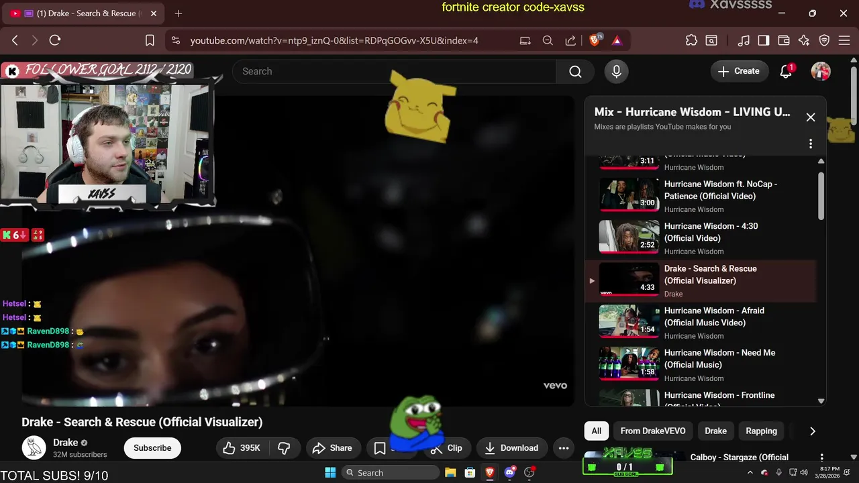Select Drake - Search & Rescue in playlist
The width and height of the screenshot is (859, 483).
[701, 281]
